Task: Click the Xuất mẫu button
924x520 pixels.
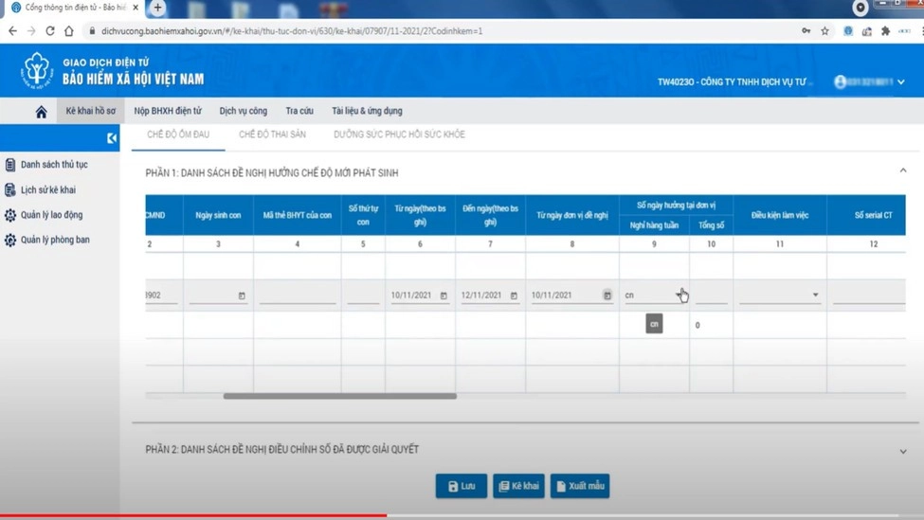Action: tap(580, 486)
